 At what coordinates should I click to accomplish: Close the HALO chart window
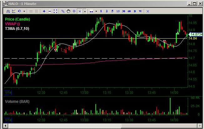[x=200, y=4]
